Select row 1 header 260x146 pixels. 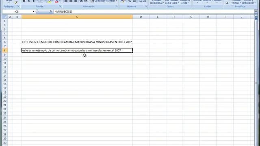5,21
